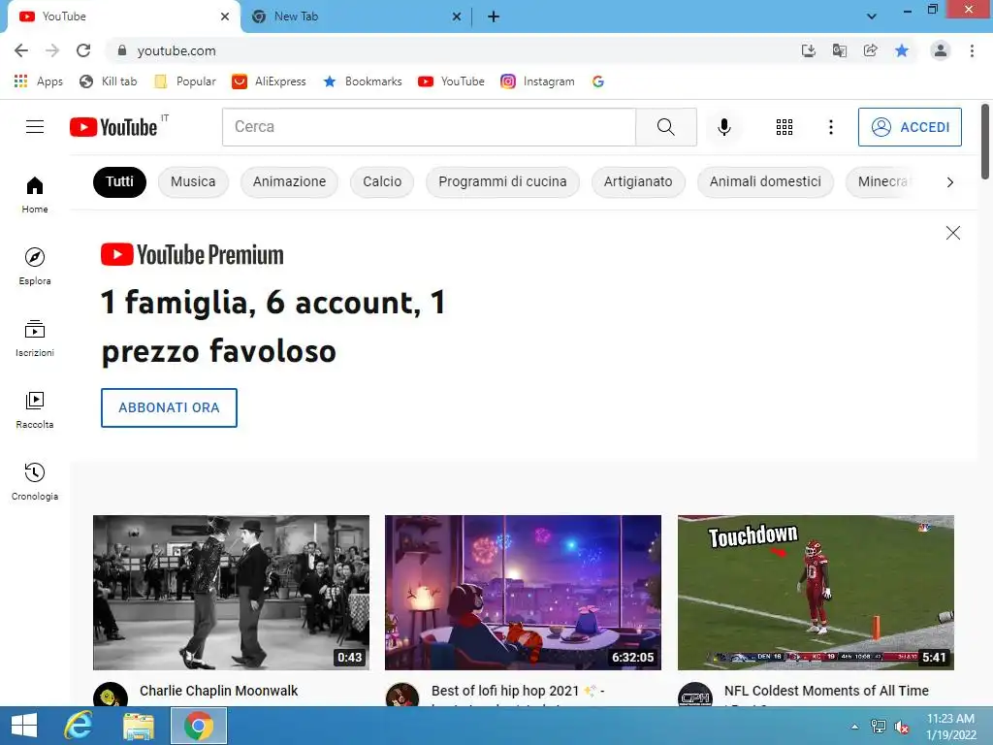Click the magnifier search button

pos(665,127)
